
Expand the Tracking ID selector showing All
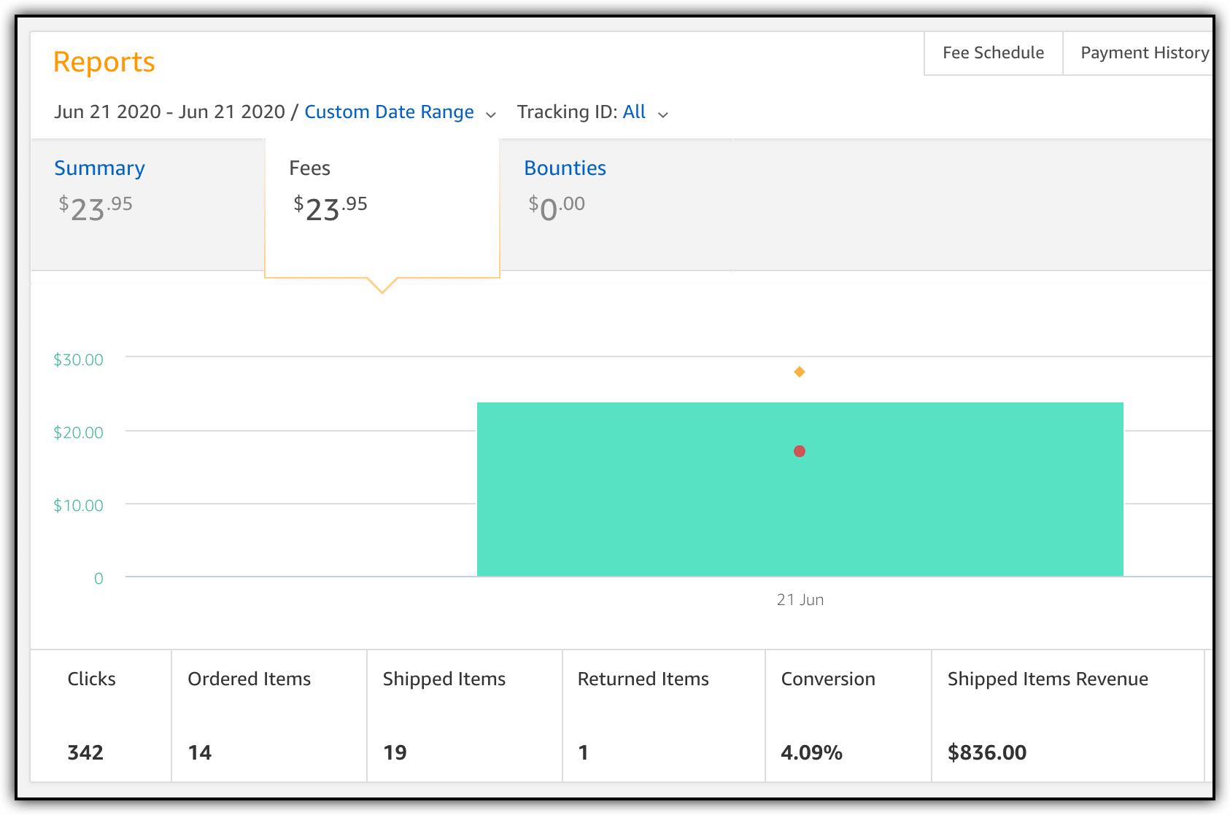pos(634,112)
